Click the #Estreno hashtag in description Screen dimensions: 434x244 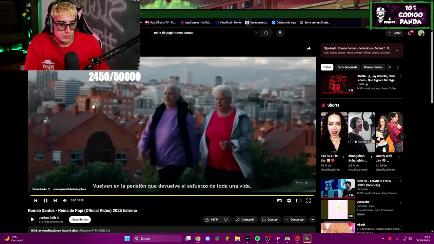(x=85, y=230)
